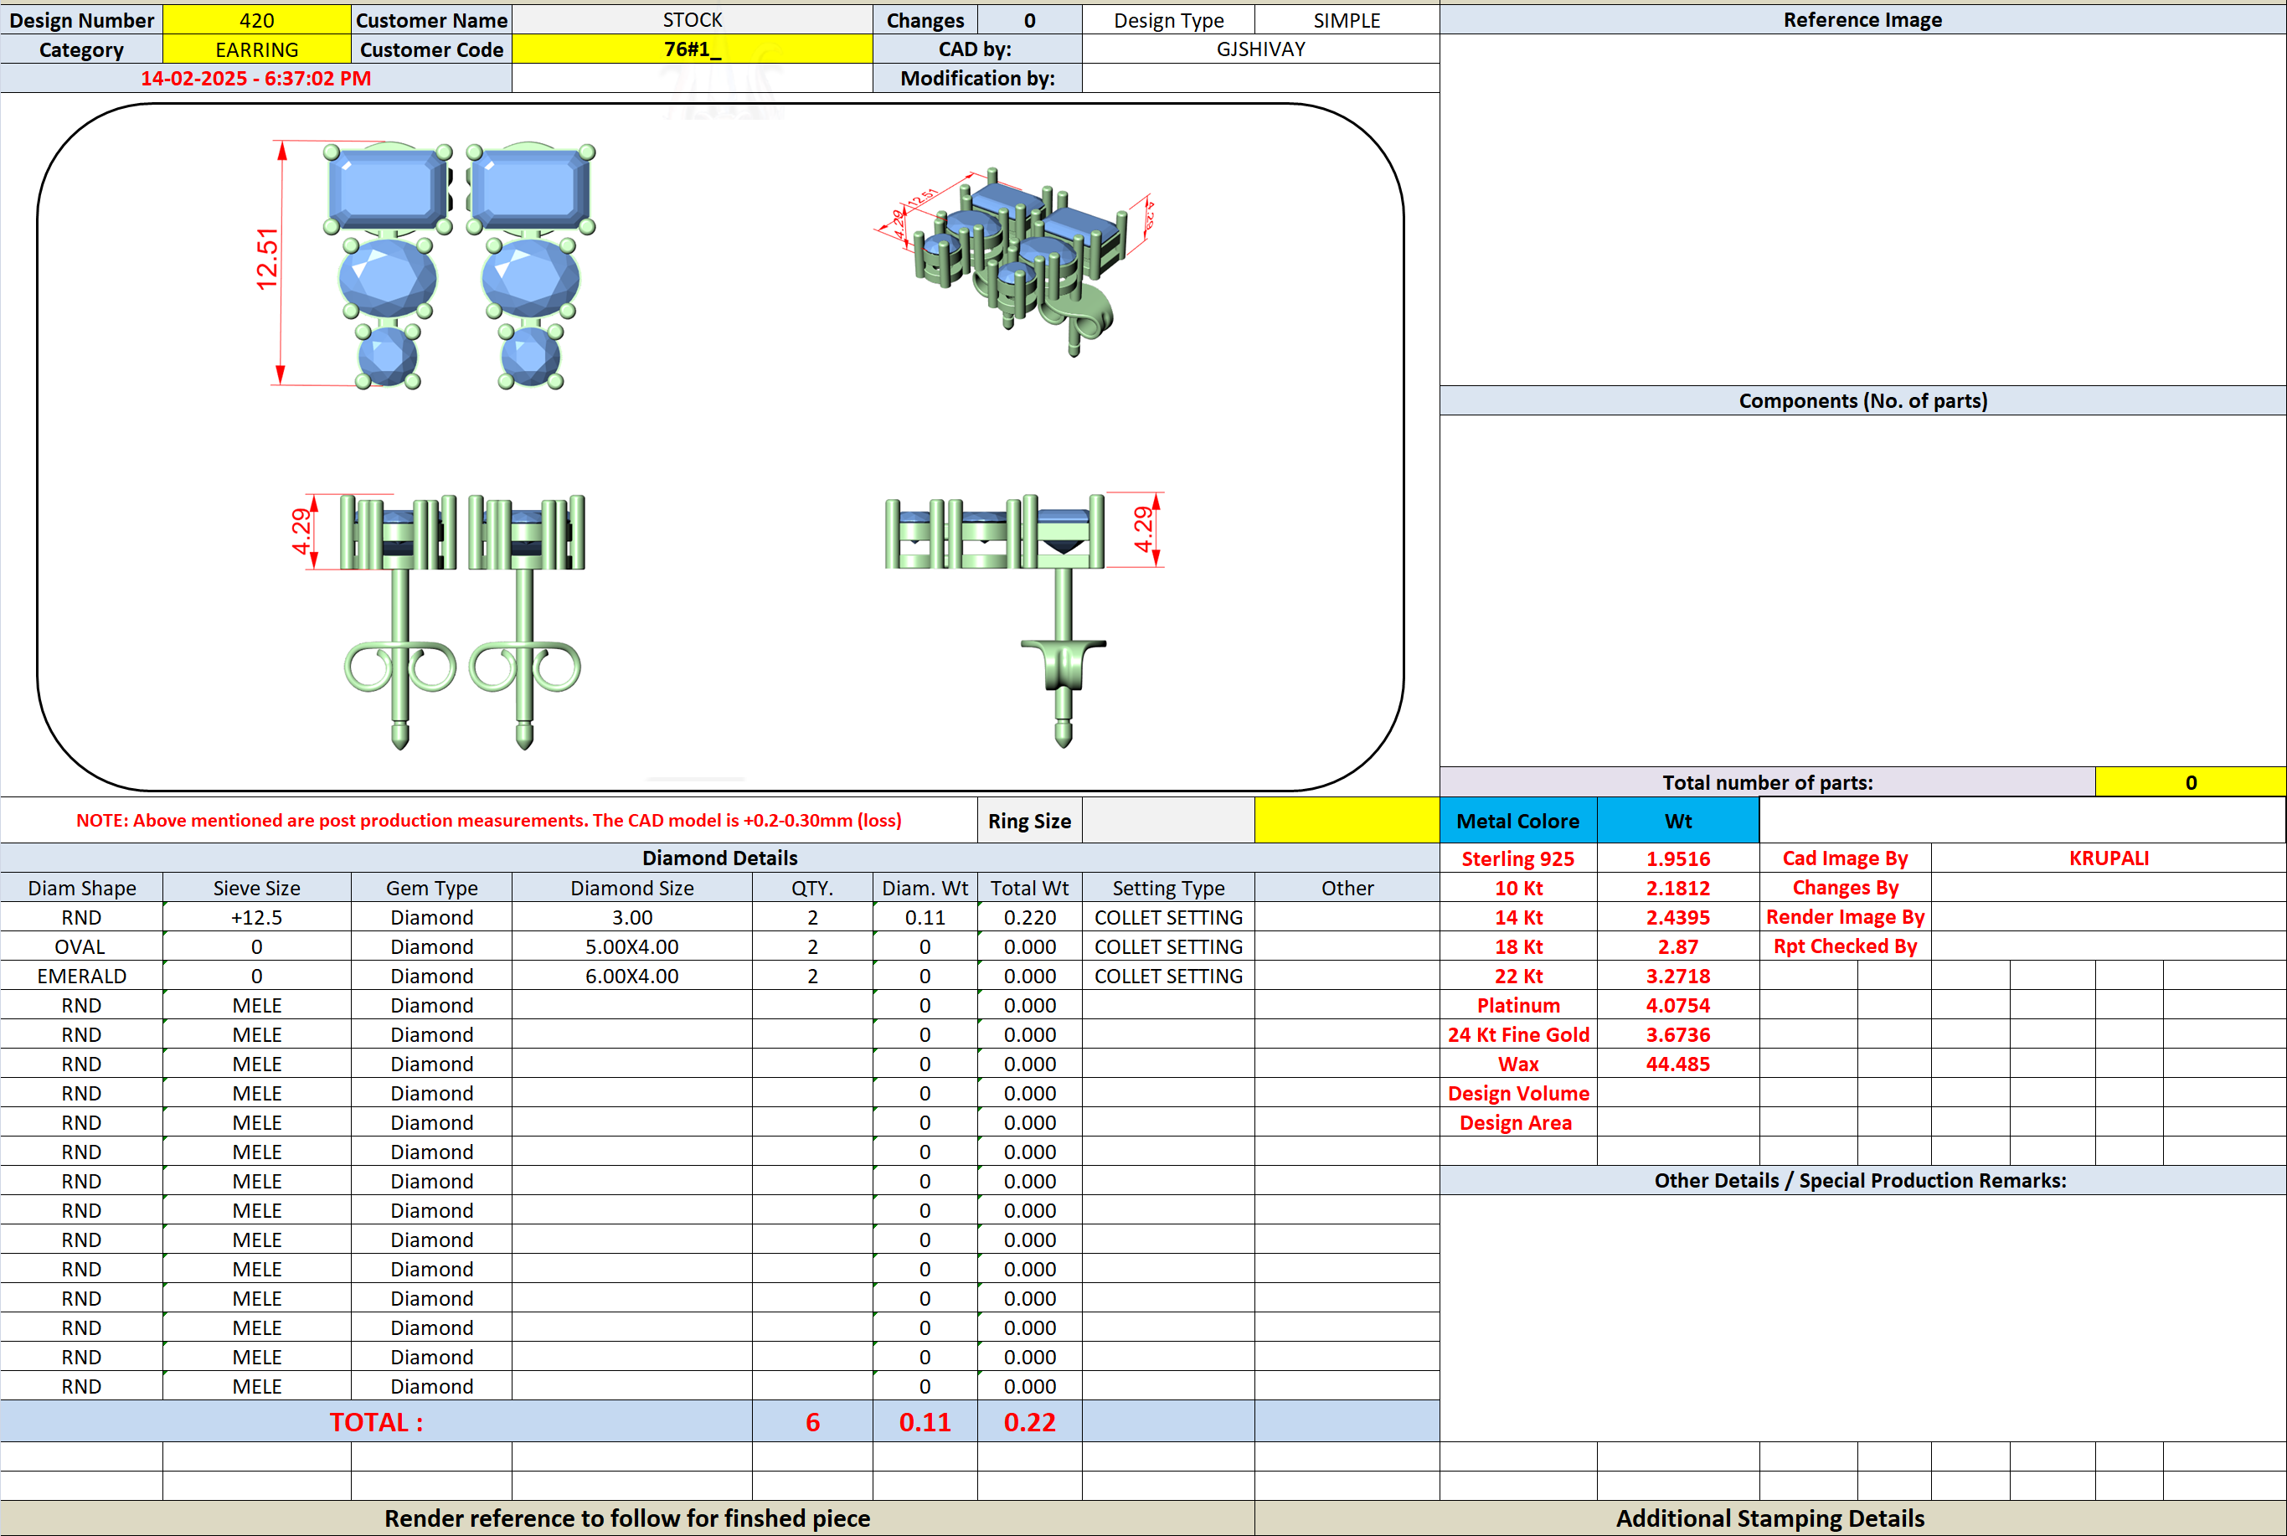Select the total quantity value 6
The image size is (2287, 1536).
coord(812,1421)
